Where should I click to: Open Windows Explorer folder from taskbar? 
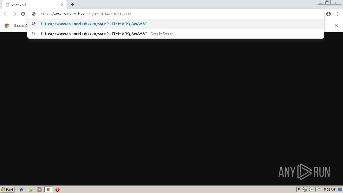(x=30, y=190)
